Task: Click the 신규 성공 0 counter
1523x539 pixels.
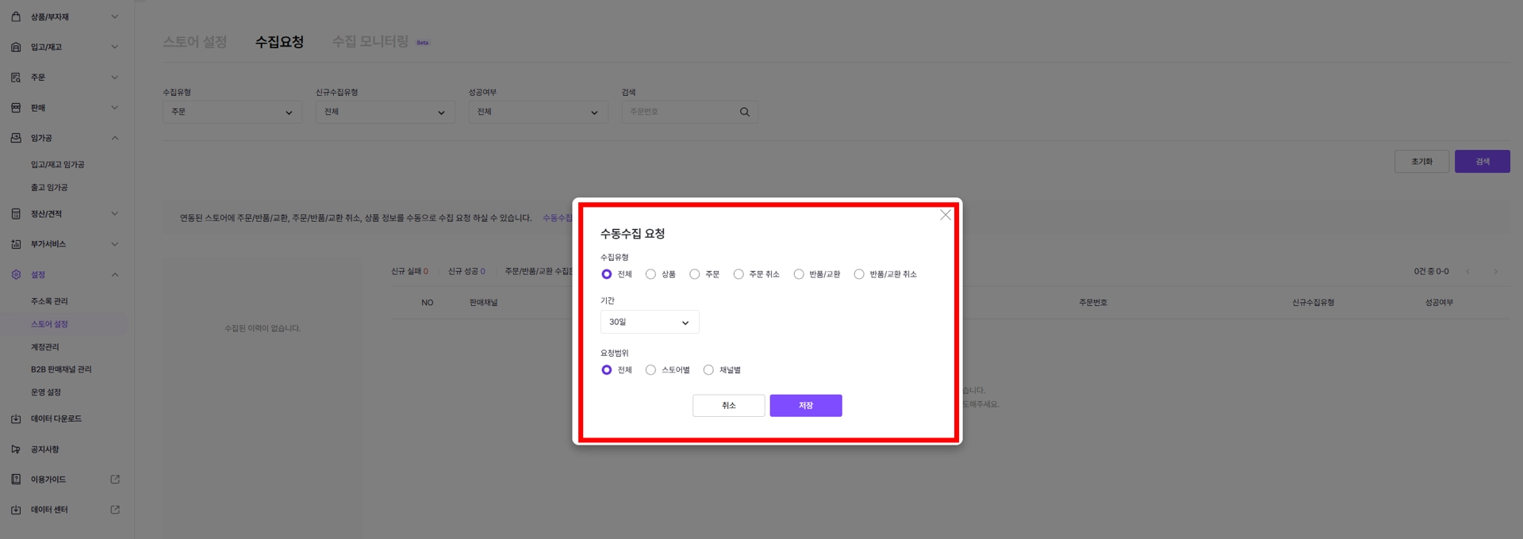Action: 466,271
